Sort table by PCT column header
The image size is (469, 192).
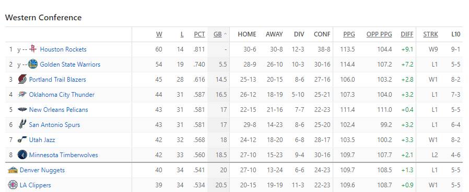(x=200, y=34)
